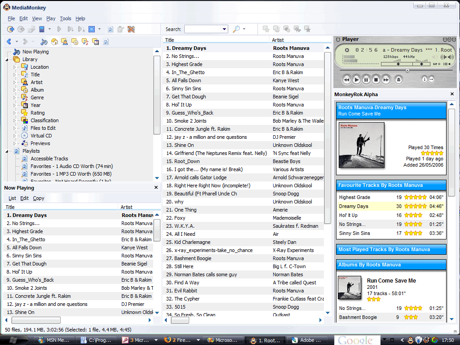Click the Run Come Save Me album title
Screen dimensions: 460x345
(x=391, y=281)
